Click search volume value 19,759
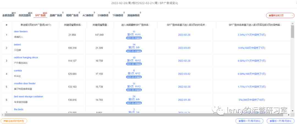 pyautogui.click(x=99, y=61)
